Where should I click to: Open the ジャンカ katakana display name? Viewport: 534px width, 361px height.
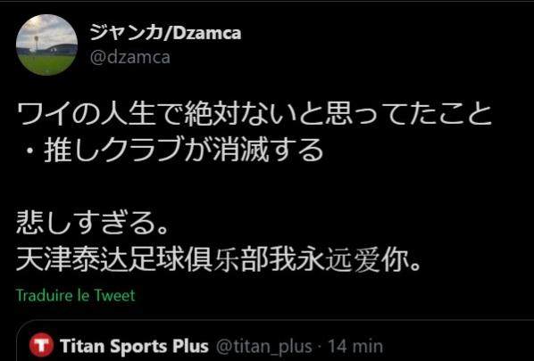pos(126,33)
